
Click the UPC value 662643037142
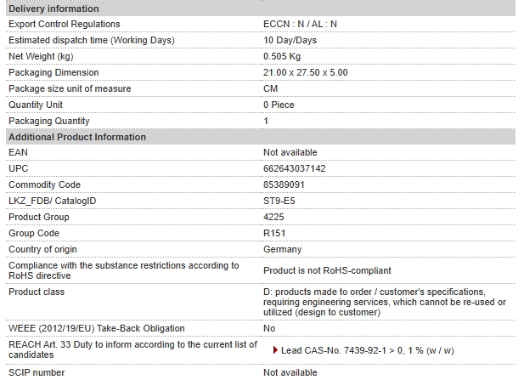tap(294, 168)
